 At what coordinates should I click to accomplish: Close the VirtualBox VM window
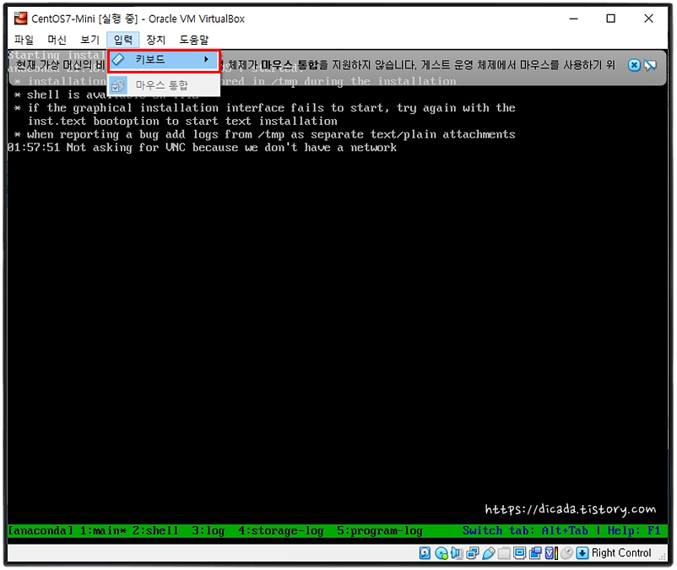click(648, 19)
